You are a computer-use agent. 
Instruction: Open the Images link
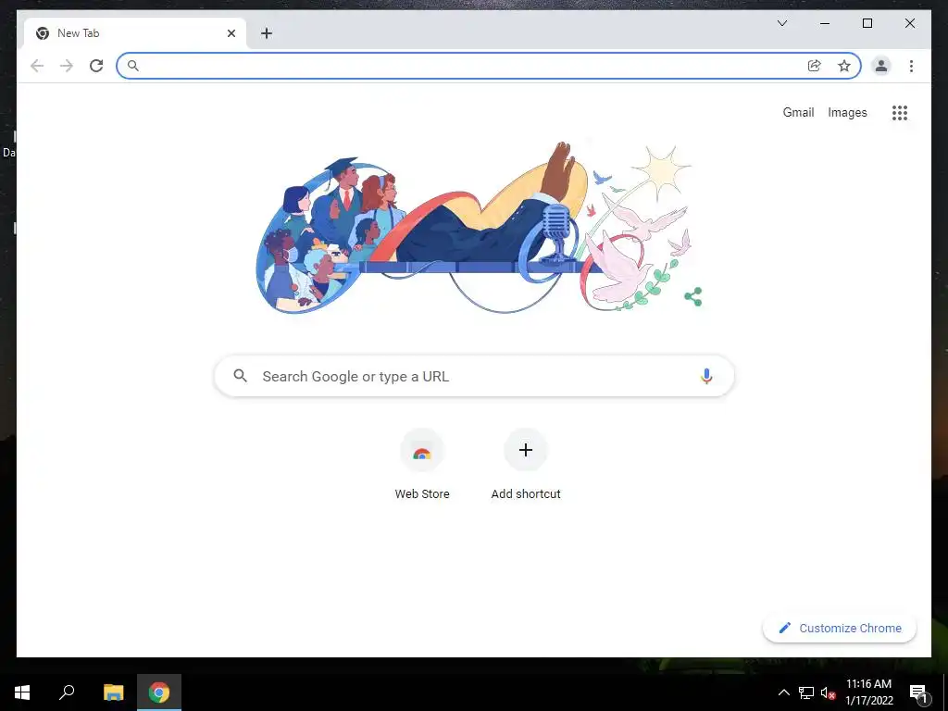847,112
